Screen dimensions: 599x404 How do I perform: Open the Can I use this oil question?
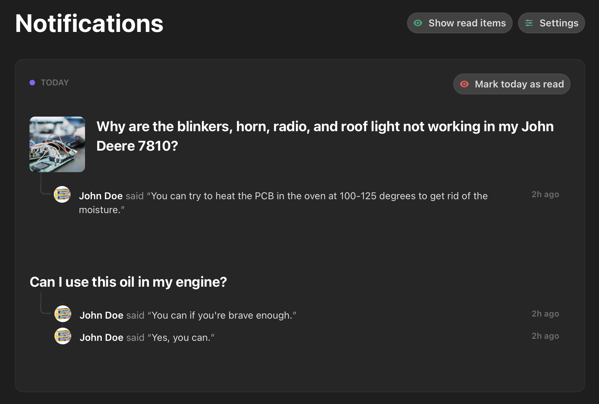pyautogui.click(x=128, y=282)
